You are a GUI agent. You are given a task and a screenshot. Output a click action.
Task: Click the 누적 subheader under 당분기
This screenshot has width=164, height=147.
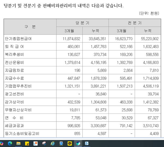click(95, 31)
